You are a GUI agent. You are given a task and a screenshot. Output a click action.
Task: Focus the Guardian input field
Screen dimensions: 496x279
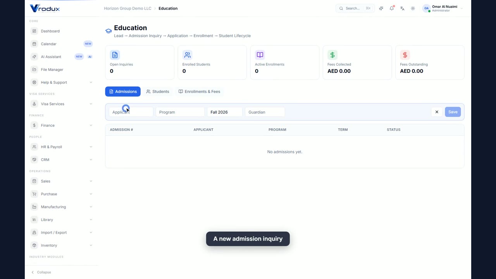pos(265,112)
